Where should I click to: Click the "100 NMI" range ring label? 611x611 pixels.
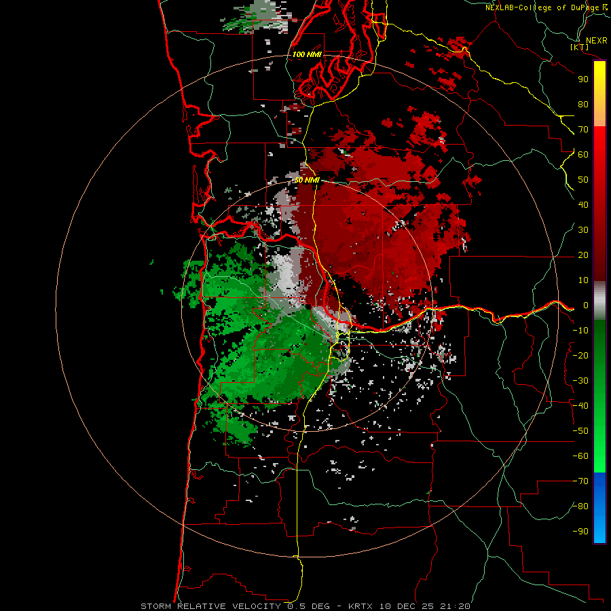tap(307, 54)
